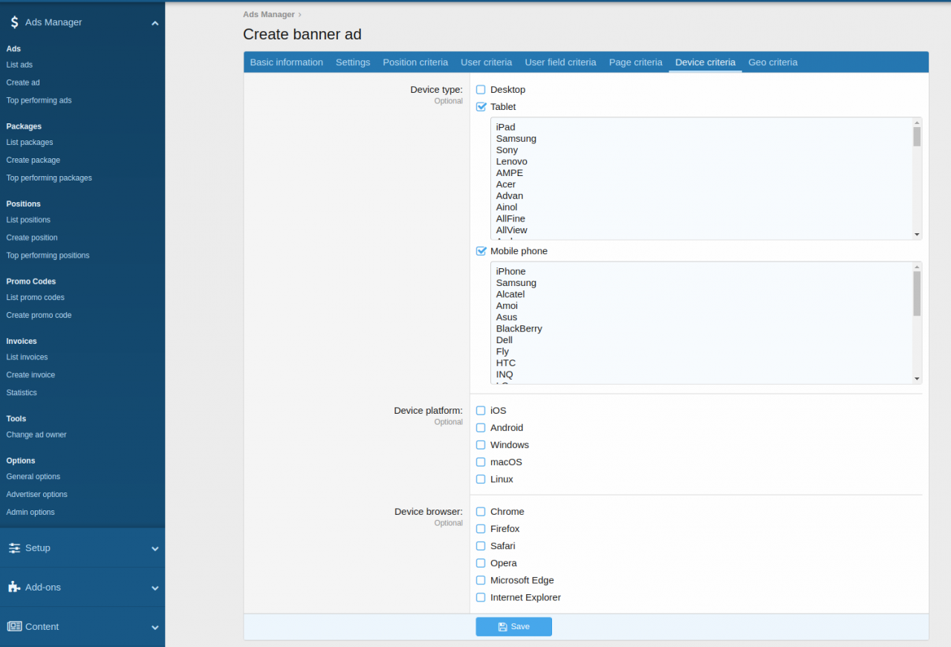Select iPhone in the mobile phone list
The image size is (951, 647).
510,271
